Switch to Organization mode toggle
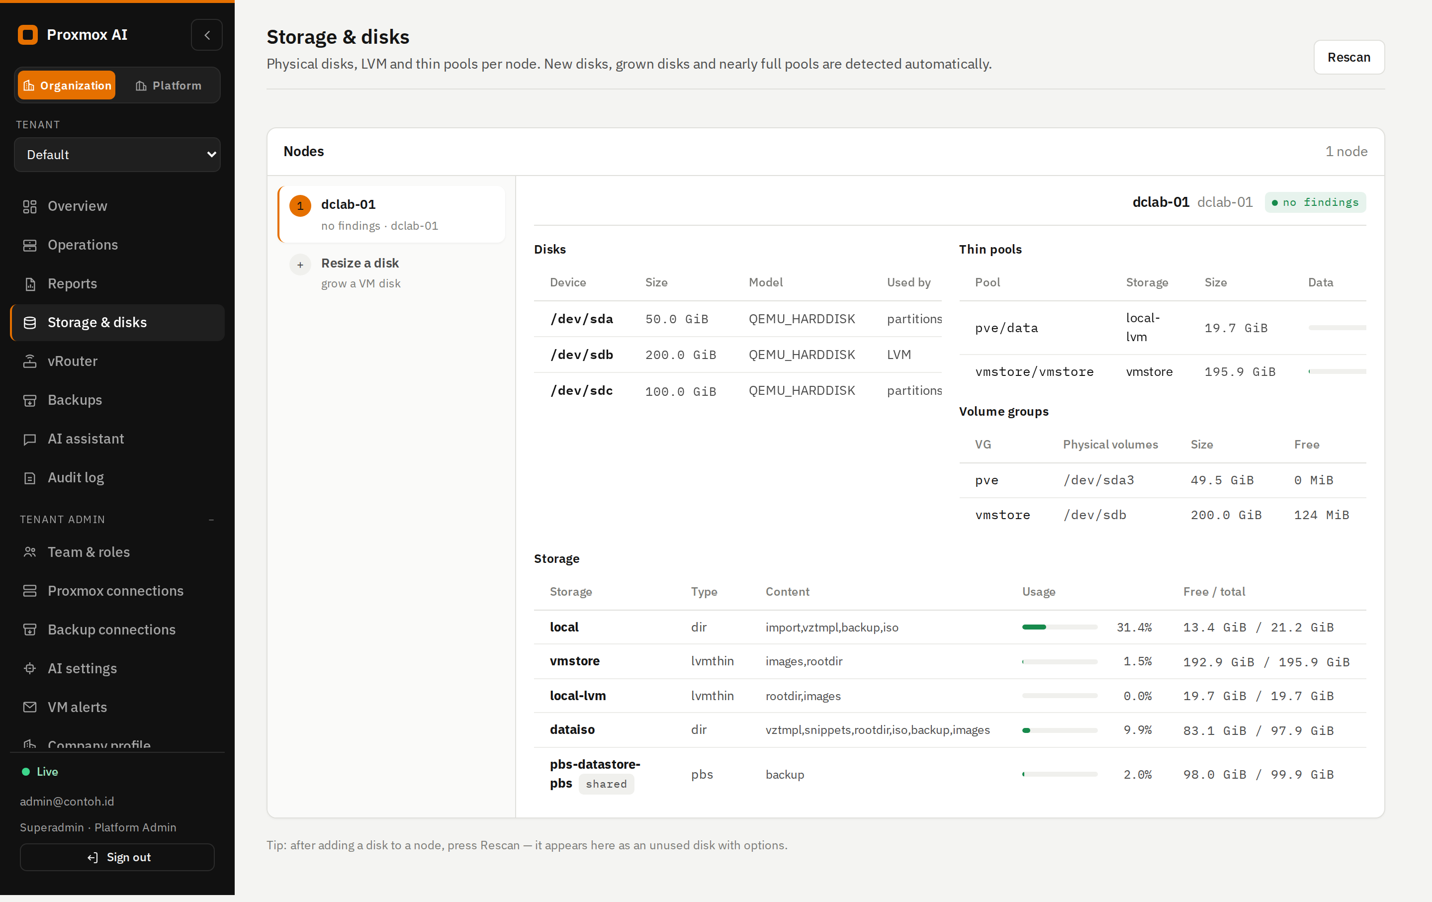This screenshot has height=902, width=1432. tap(67, 85)
